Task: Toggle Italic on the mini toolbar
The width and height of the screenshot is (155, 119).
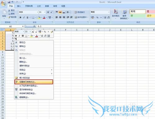Action: (19, 36)
